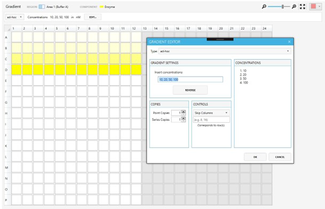Click well D12 in the plate

coord(136,70)
